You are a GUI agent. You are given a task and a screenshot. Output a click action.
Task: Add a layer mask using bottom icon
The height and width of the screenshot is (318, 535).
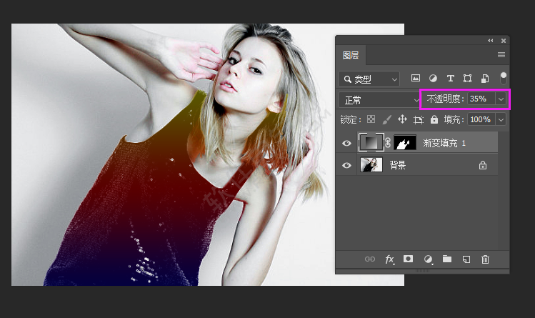click(409, 259)
